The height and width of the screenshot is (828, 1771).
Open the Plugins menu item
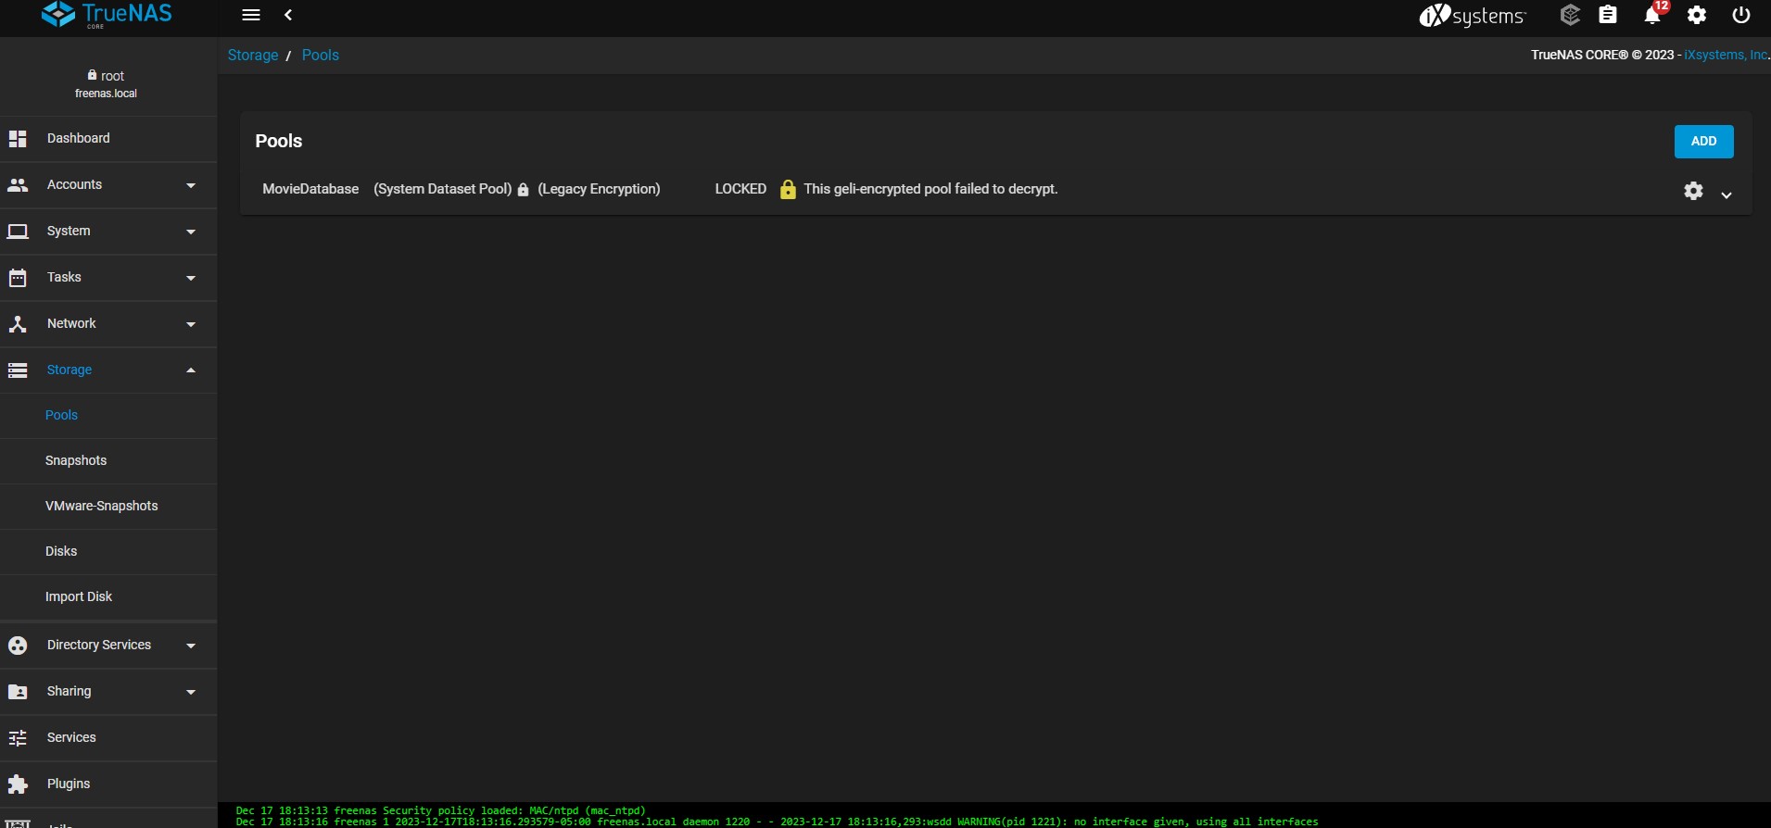click(108, 784)
